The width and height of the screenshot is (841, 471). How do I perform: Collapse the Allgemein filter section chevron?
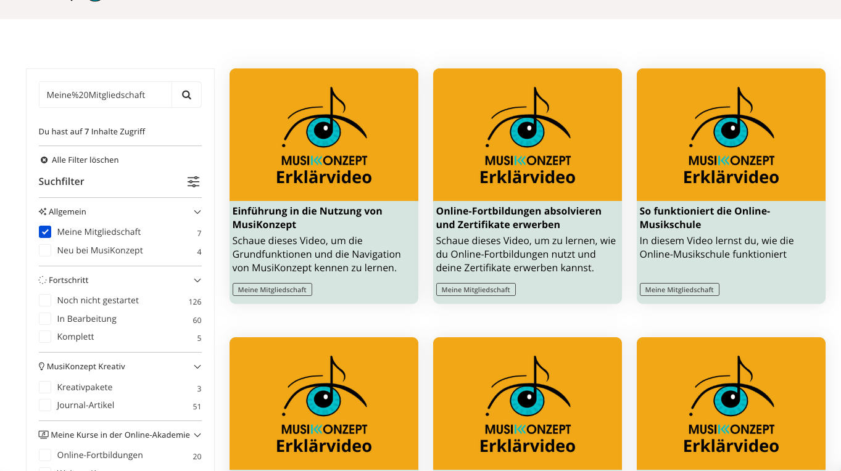pyautogui.click(x=197, y=212)
